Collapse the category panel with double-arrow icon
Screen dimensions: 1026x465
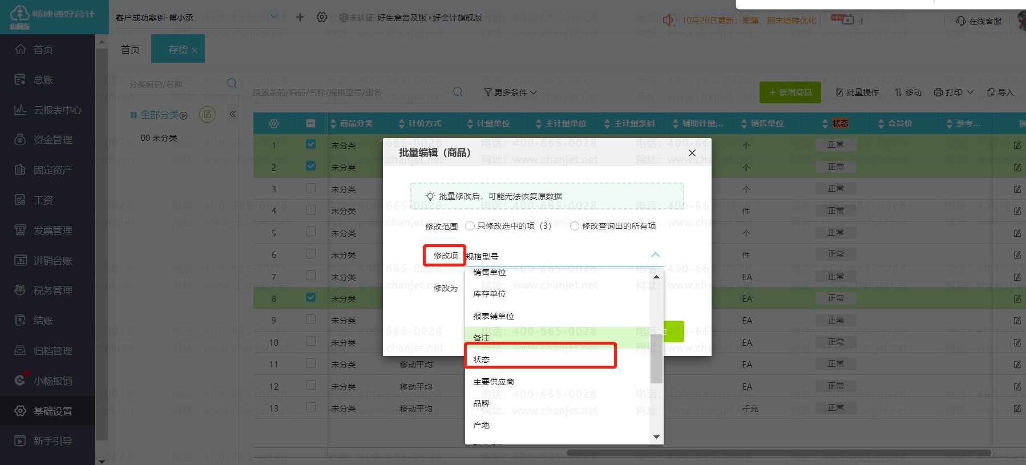pyautogui.click(x=233, y=114)
